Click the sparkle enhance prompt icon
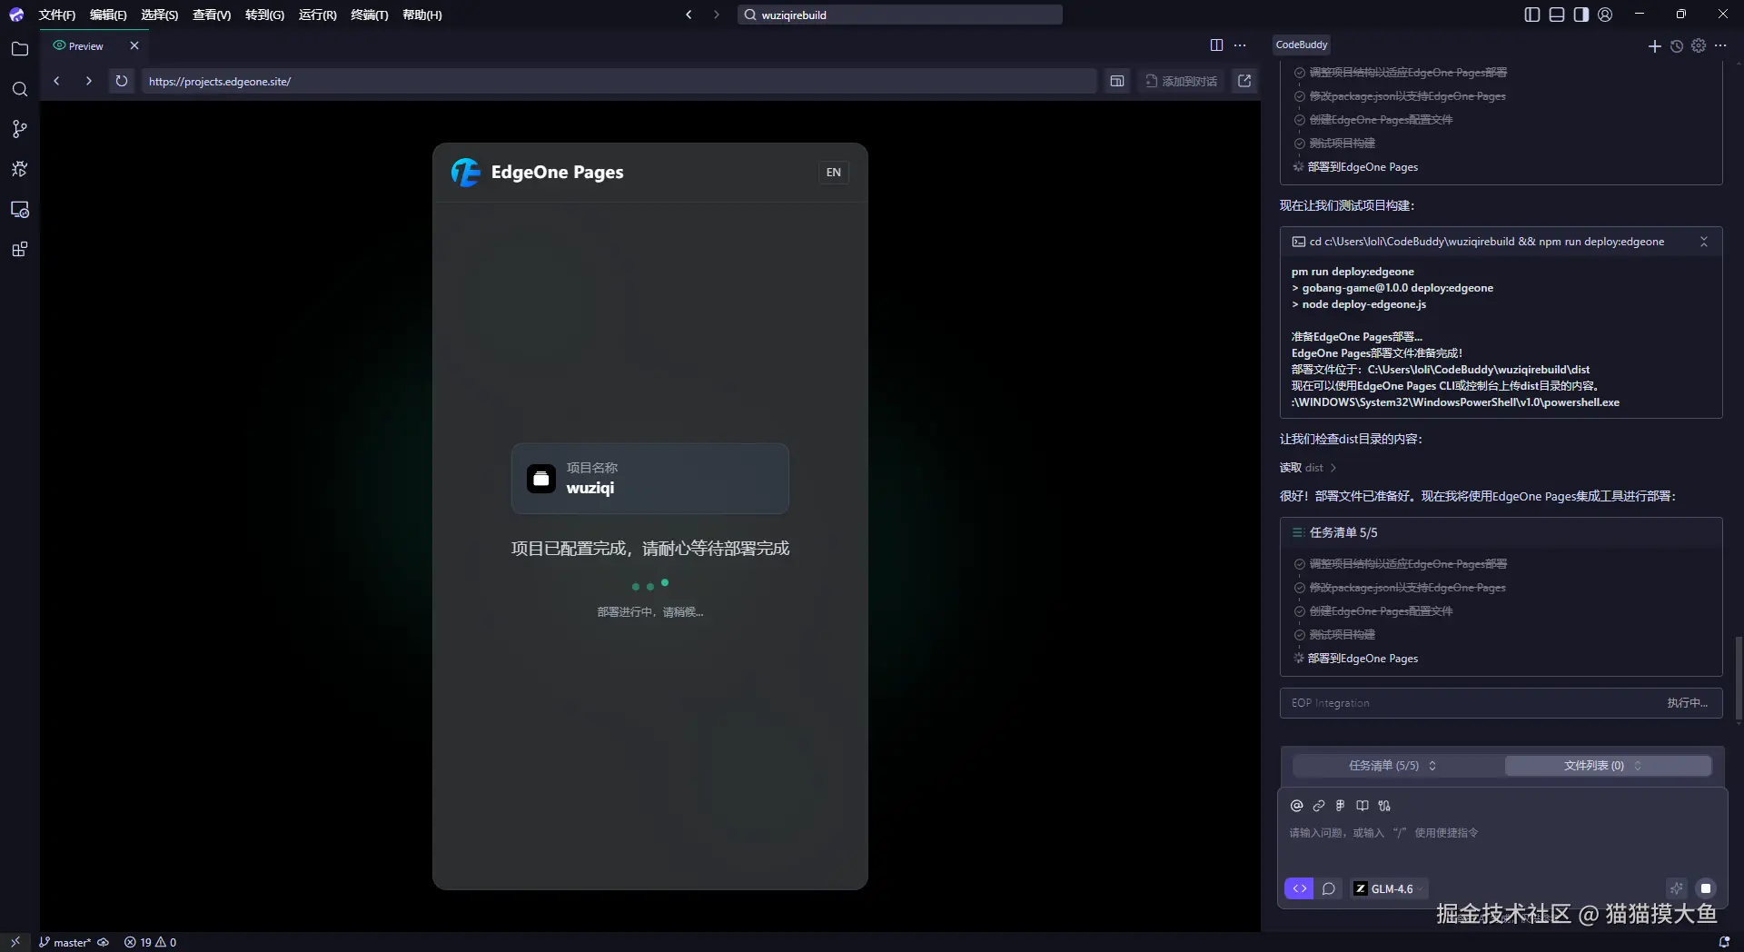Screen dimensions: 1744x952 [1676, 888]
